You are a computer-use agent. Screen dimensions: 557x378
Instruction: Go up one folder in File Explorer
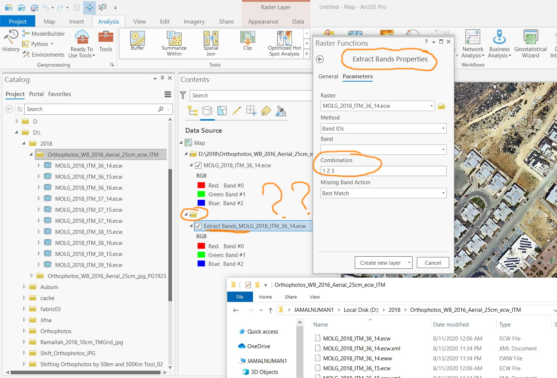[271, 310]
